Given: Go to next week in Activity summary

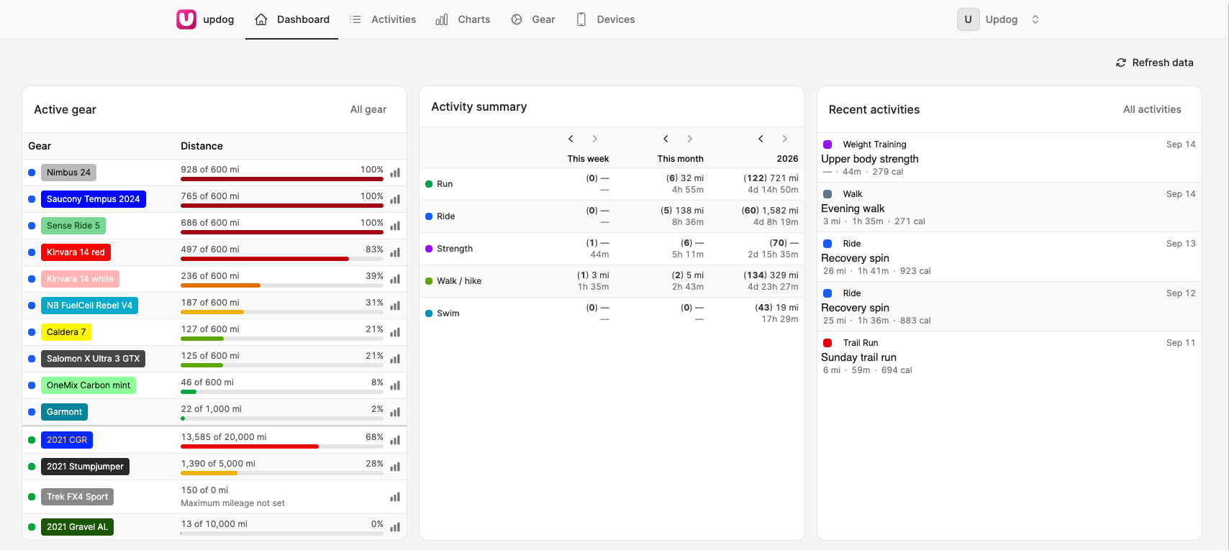Looking at the screenshot, I should tap(594, 139).
